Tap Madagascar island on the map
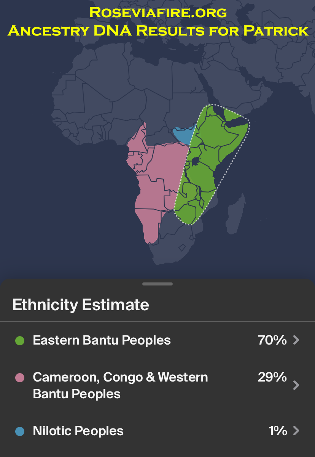 (236, 215)
